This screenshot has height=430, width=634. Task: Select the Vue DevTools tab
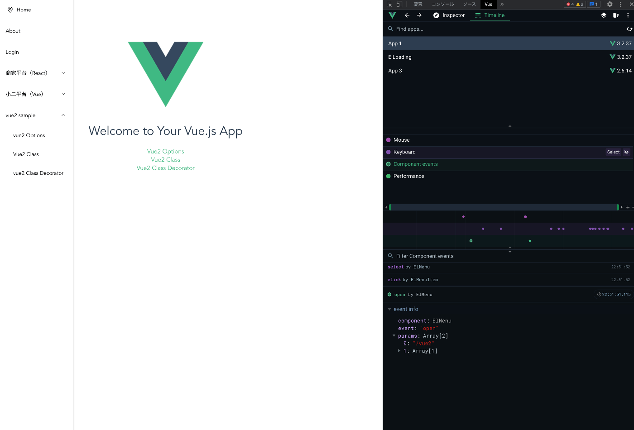click(489, 4)
